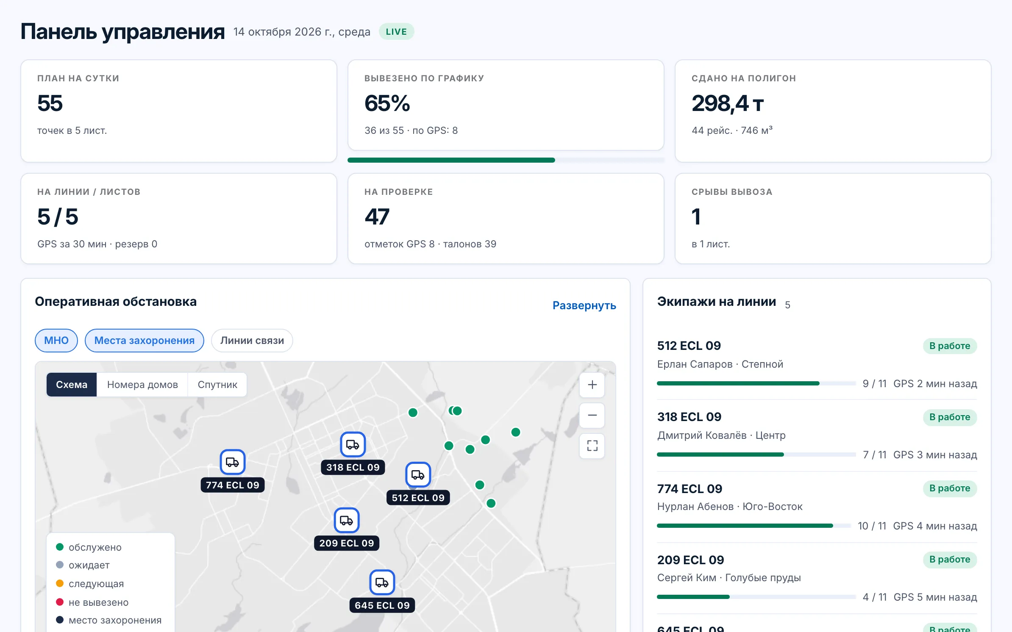
Task: Click the LIVE status badge
Action: pyautogui.click(x=396, y=32)
